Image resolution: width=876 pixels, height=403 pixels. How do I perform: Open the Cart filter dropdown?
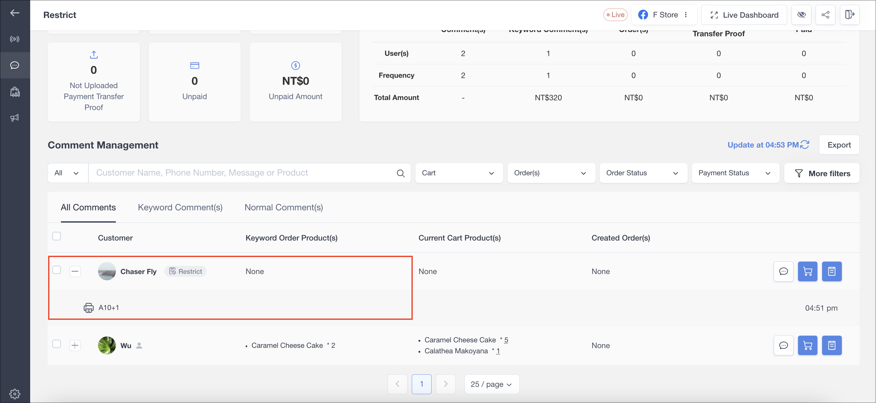[x=459, y=173]
